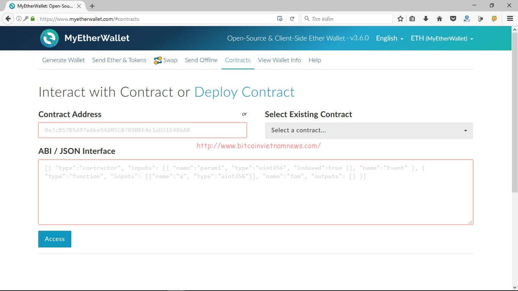The height and width of the screenshot is (291, 518).
Task: Bookmark this page with the star icon
Action: [x=400, y=19]
